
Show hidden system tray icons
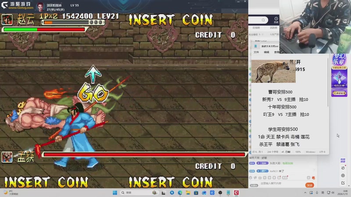pos(305,193)
